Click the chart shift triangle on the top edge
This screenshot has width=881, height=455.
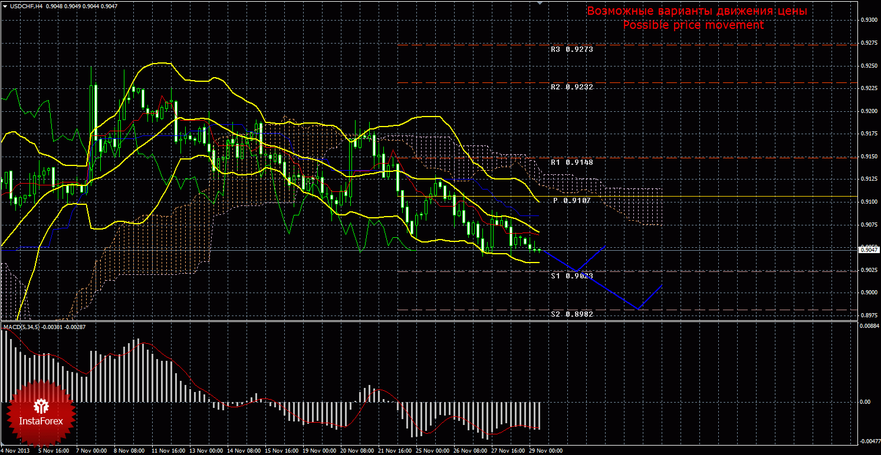click(539, 3)
